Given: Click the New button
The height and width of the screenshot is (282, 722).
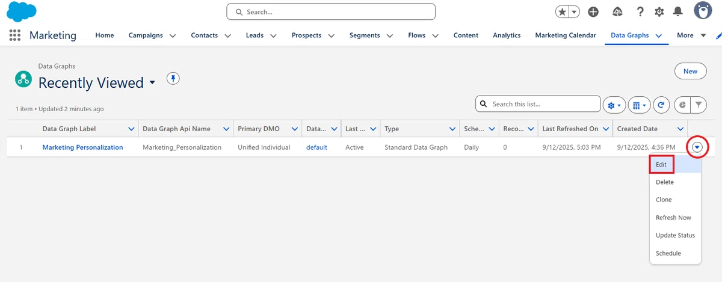Looking at the screenshot, I should [x=690, y=71].
